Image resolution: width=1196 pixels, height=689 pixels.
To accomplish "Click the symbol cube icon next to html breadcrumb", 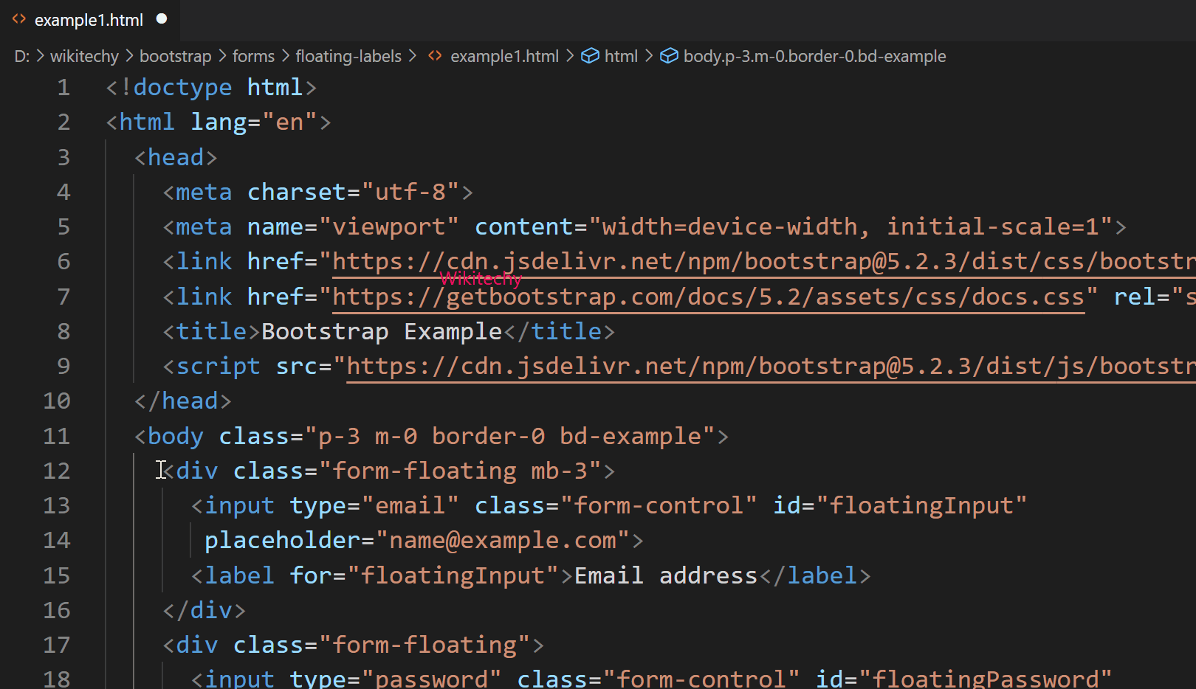I will pos(590,55).
